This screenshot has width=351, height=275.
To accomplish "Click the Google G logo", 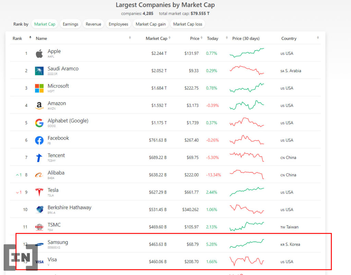I will click(39, 123).
